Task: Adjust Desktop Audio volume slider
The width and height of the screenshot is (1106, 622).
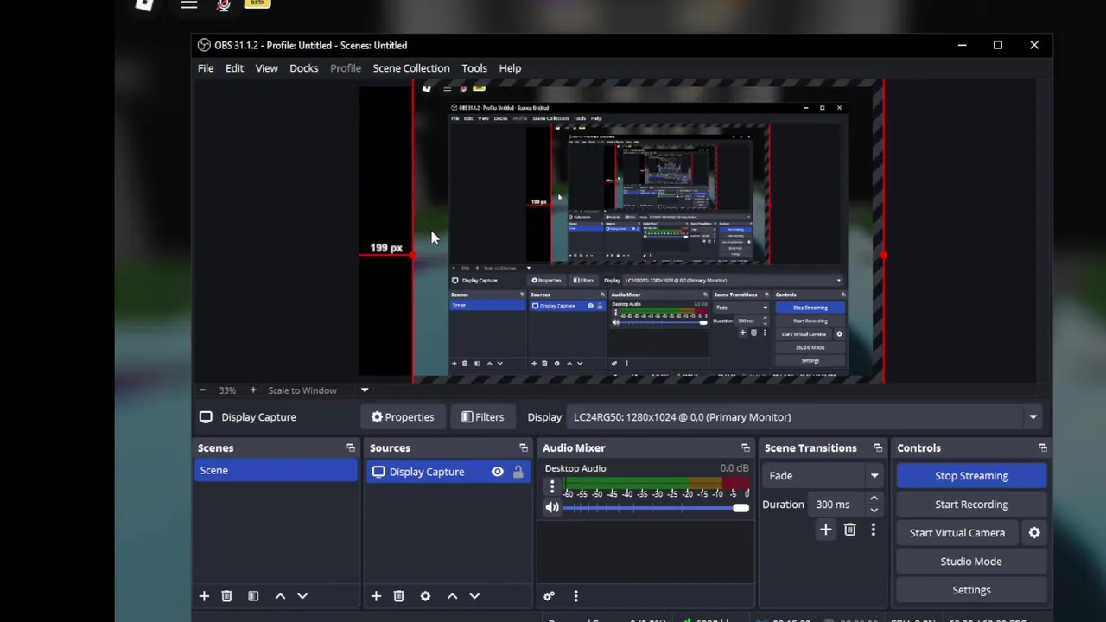Action: coord(656,508)
